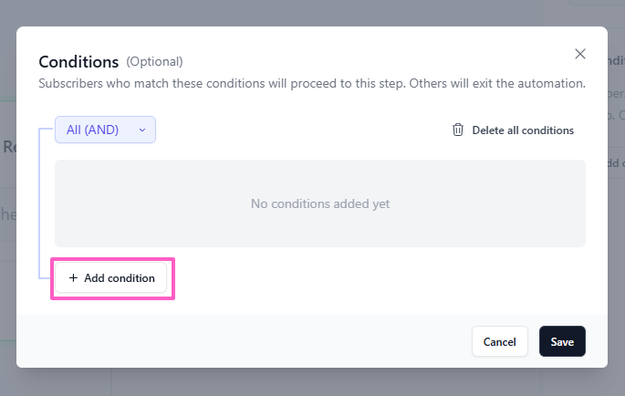The width and height of the screenshot is (625, 396).
Task: Click the empty gray conditions panel
Action: tap(320, 203)
